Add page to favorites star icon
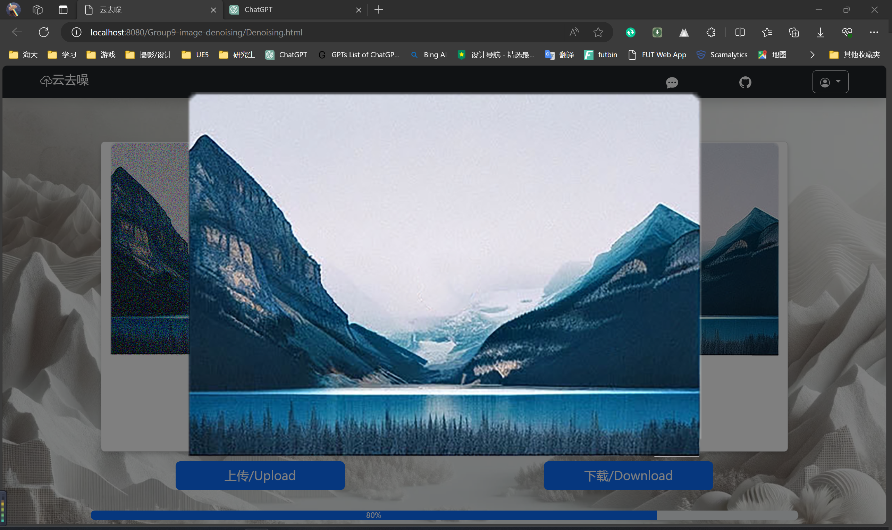This screenshot has height=530, width=892. pos(598,32)
